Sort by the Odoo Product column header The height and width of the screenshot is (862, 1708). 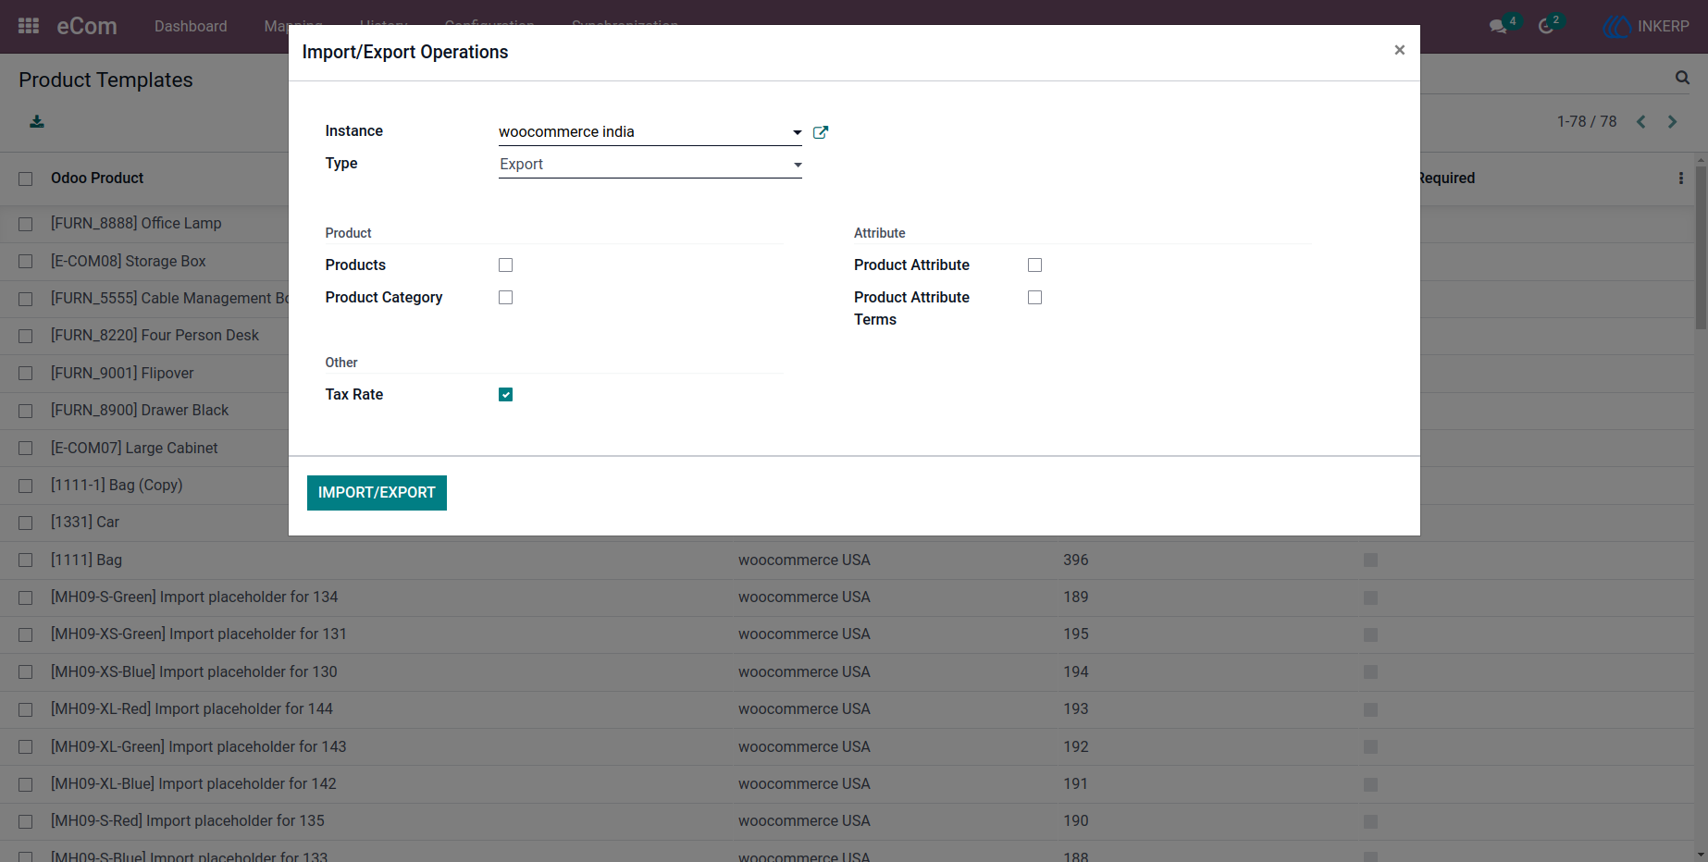[97, 178]
